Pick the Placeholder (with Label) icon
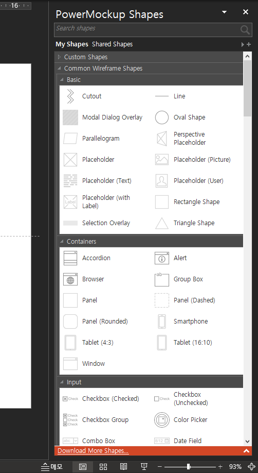This screenshot has width=258, height=473. point(70,202)
